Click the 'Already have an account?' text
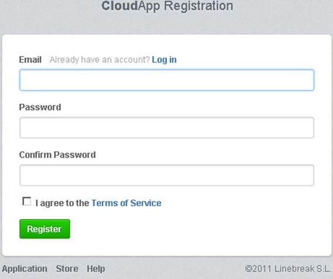 tap(100, 60)
